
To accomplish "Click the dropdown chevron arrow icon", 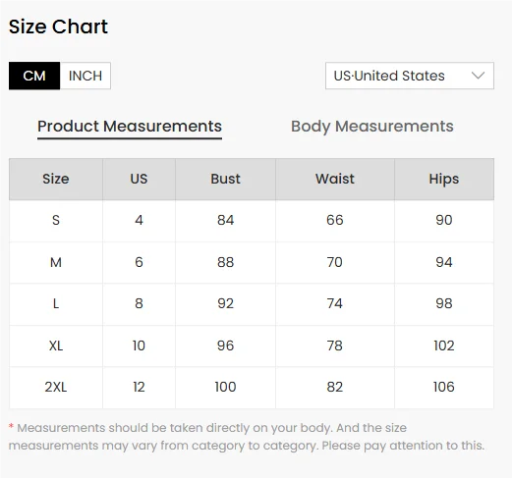I will click(478, 76).
